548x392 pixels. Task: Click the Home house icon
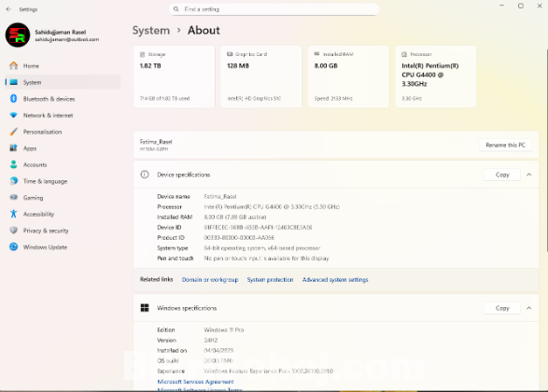coord(14,65)
